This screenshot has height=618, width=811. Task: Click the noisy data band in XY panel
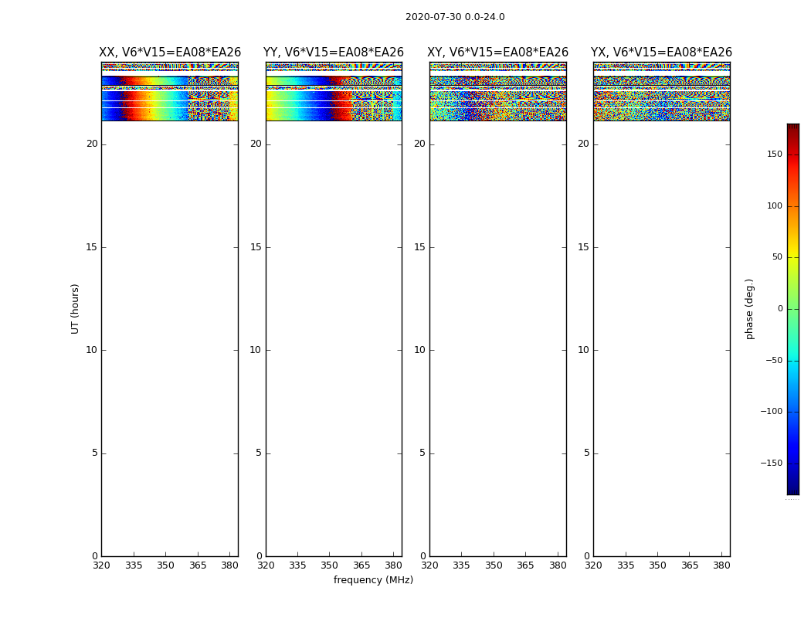tap(497, 97)
